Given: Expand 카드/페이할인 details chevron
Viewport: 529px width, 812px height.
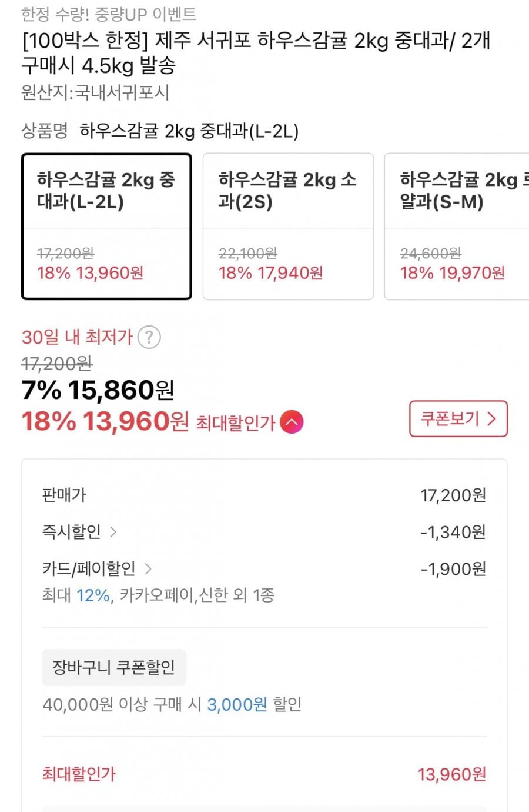Looking at the screenshot, I should pyautogui.click(x=148, y=569).
